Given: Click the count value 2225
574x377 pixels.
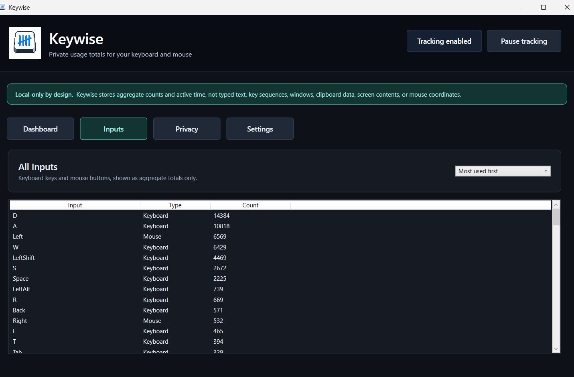Looking at the screenshot, I should point(220,279).
